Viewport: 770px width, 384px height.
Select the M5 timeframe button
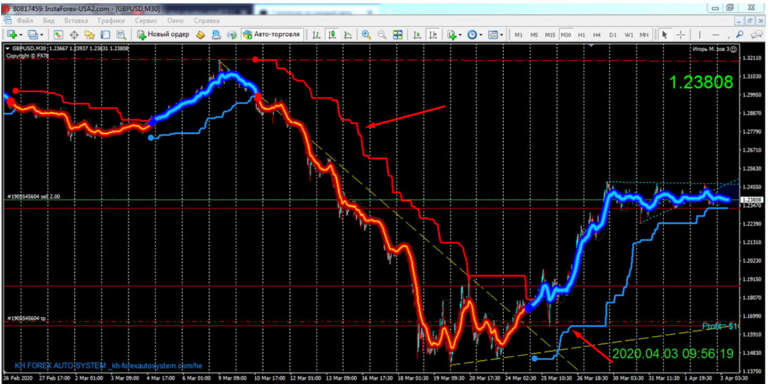click(534, 34)
